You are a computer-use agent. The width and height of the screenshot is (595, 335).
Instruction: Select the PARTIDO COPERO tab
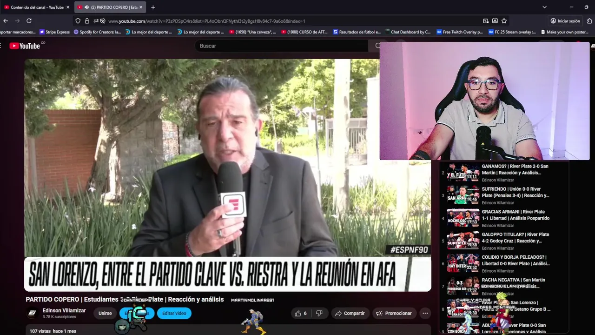(x=110, y=7)
